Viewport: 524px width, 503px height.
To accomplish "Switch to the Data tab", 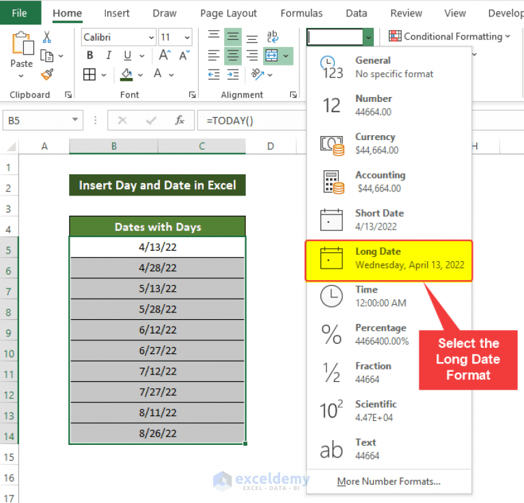I will [x=357, y=13].
